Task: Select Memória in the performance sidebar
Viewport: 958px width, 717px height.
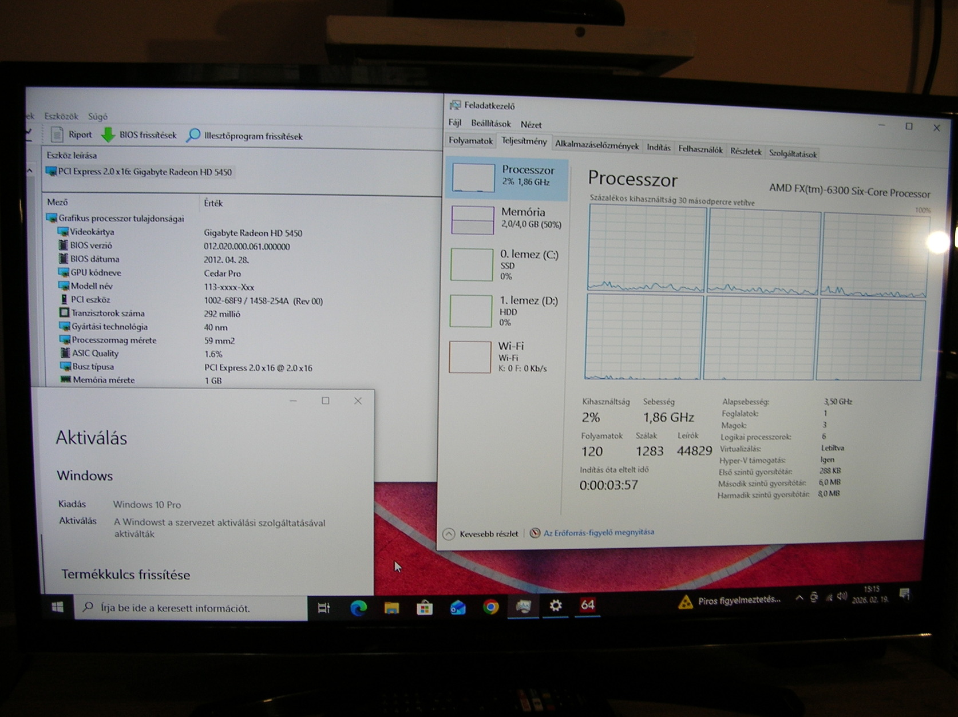Action: pyautogui.click(x=506, y=220)
